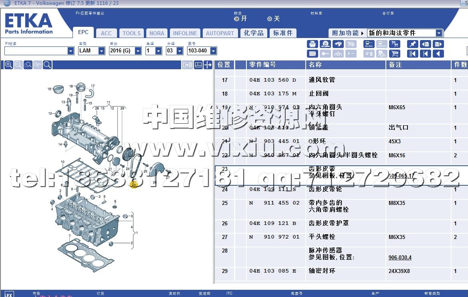Click the 附加功能 button
468x297 pixels.
[346, 33]
